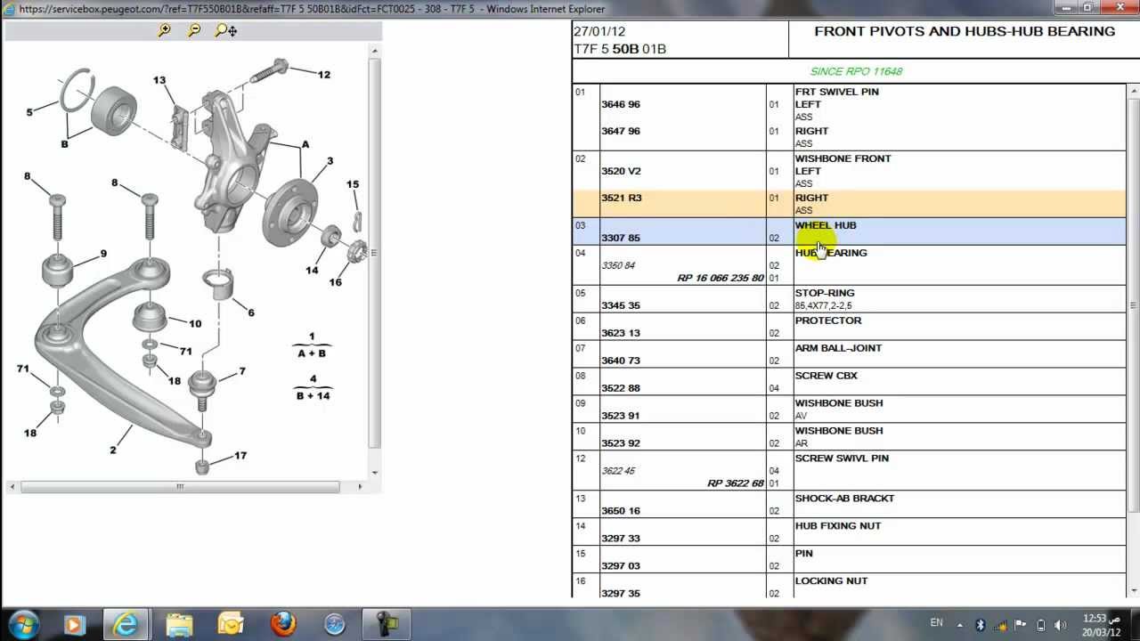Viewport: 1140px width, 641px height.
Task: Launch Firefox from the taskbar
Action: coord(283,623)
